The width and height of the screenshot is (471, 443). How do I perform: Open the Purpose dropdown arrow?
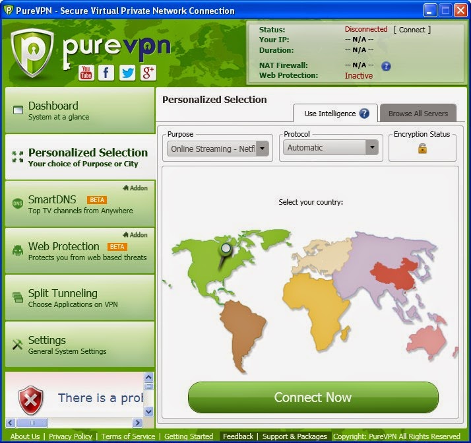(x=263, y=149)
